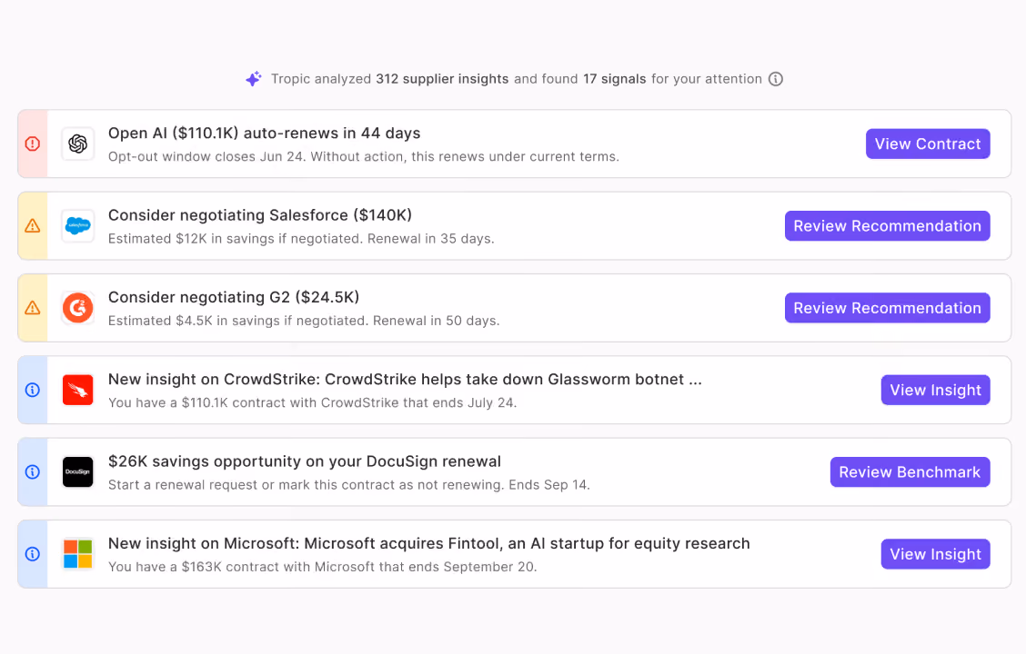
Task: Select Microsoft acquires Fintool insight title
Action: click(x=428, y=543)
